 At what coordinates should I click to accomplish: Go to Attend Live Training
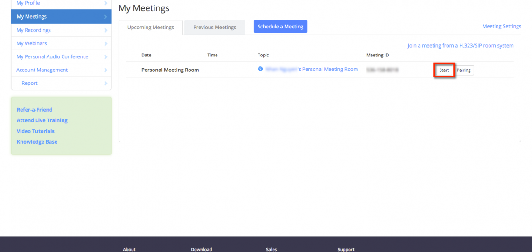pos(42,120)
